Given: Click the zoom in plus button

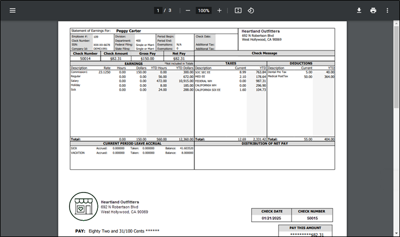Looking at the screenshot, I should (x=219, y=11).
